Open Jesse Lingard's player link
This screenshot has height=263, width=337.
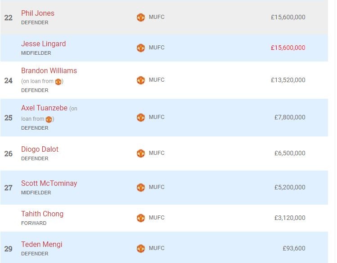coord(43,44)
